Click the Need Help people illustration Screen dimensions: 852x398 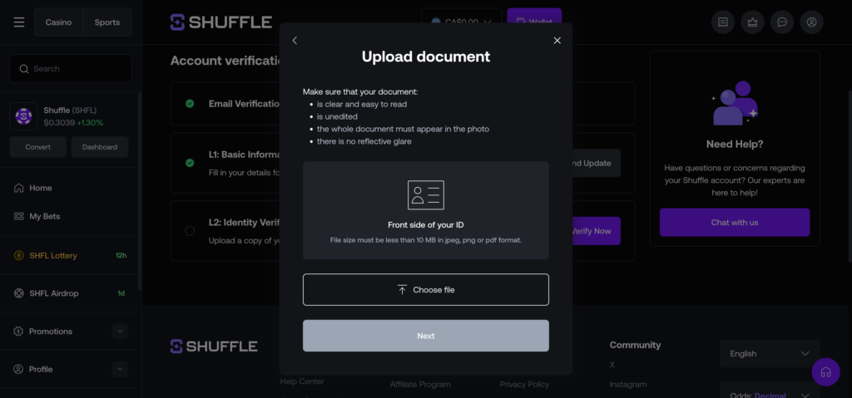[736, 103]
